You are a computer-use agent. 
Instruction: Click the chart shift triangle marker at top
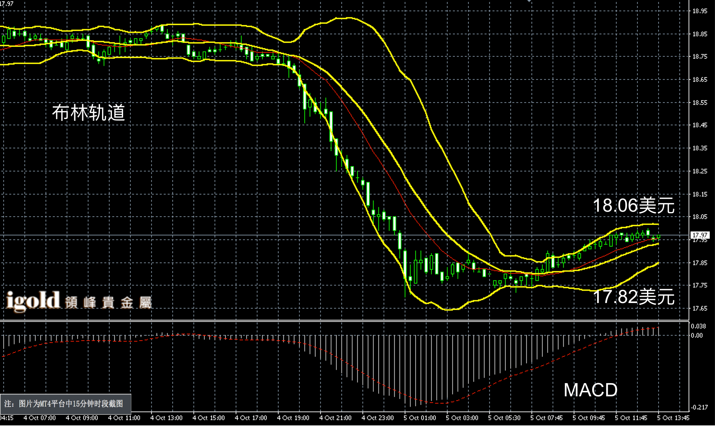click(x=529, y=1)
